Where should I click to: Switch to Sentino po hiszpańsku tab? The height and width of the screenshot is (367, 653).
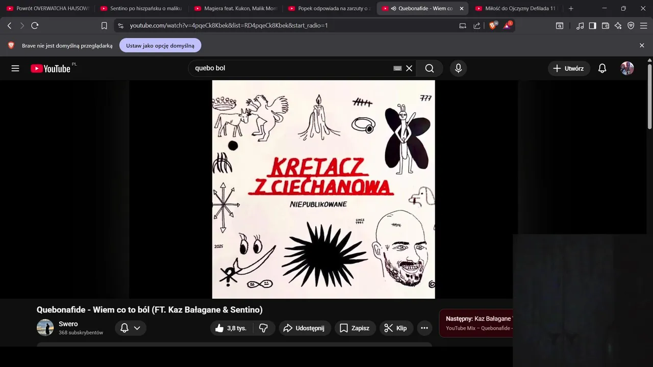pyautogui.click(x=141, y=9)
